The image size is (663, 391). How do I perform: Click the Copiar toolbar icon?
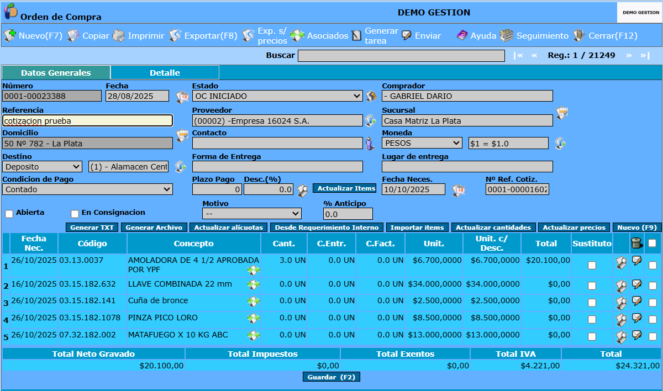pos(73,36)
